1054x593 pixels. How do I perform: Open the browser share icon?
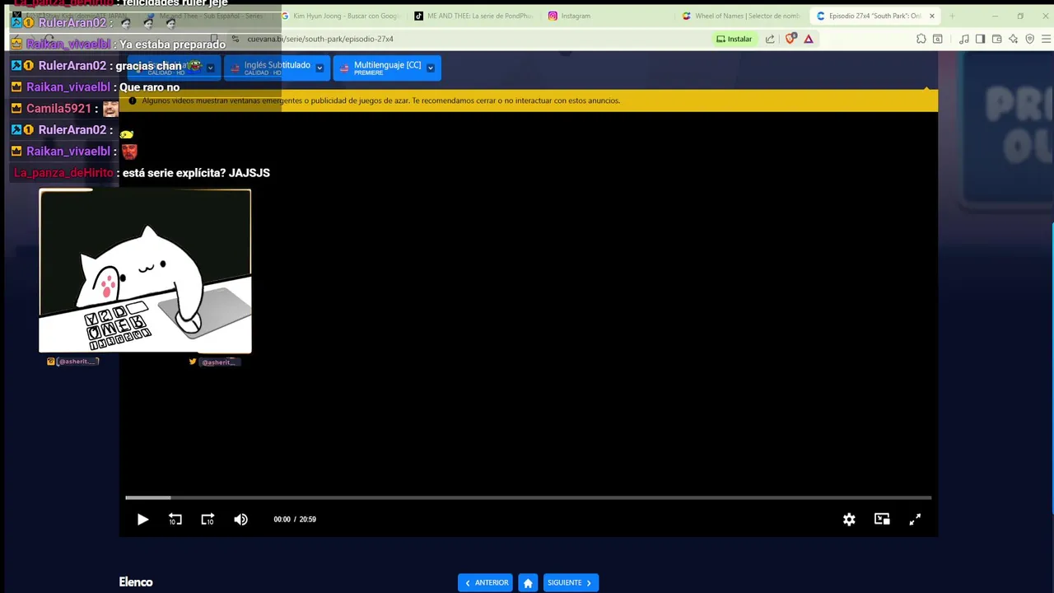770,39
